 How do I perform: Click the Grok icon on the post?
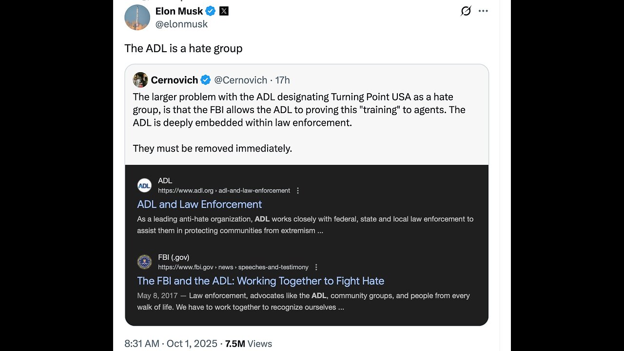point(466,11)
